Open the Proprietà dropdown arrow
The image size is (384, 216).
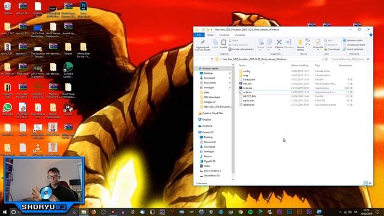tap(318, 50)
